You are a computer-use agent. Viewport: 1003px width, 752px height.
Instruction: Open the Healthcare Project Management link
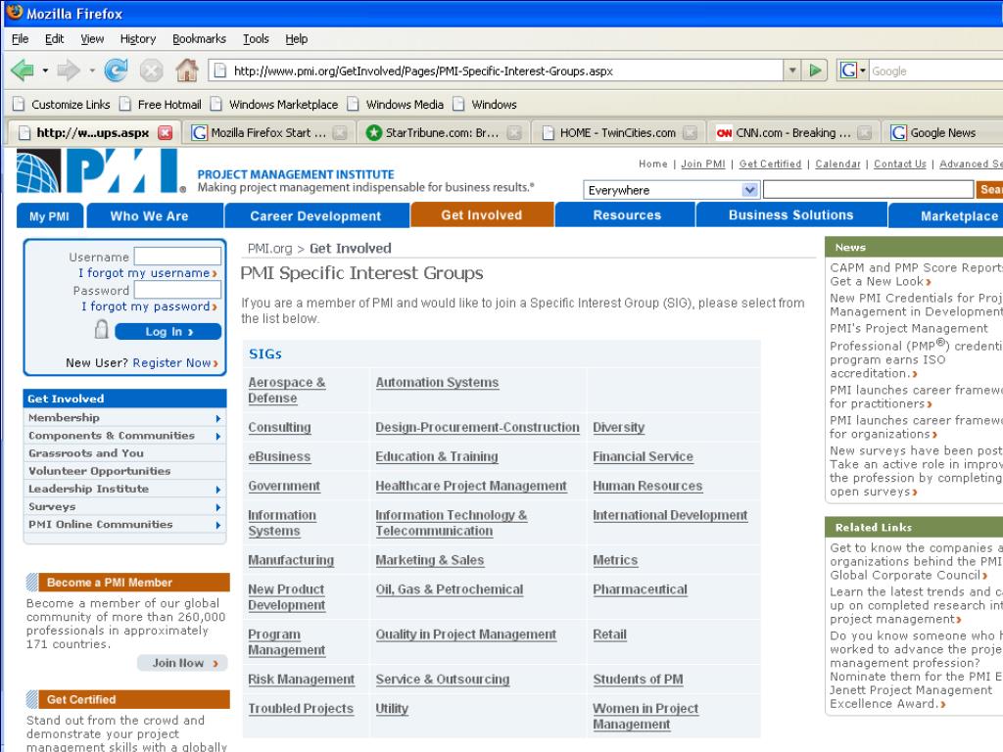471,486
